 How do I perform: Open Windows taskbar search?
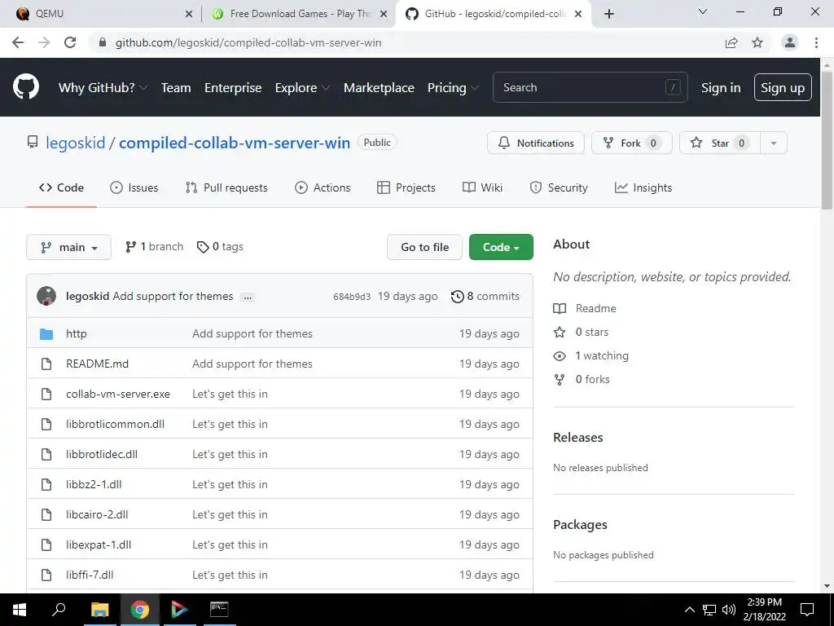click(59, 610)
